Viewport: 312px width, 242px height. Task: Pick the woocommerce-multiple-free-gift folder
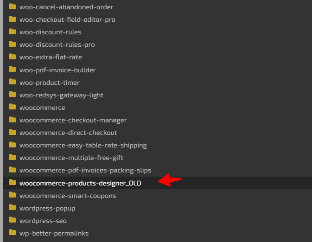[71, 158]
